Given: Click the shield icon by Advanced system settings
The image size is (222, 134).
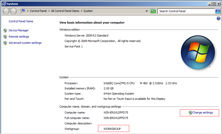Looking at the screenshot, I should (5, 43).
